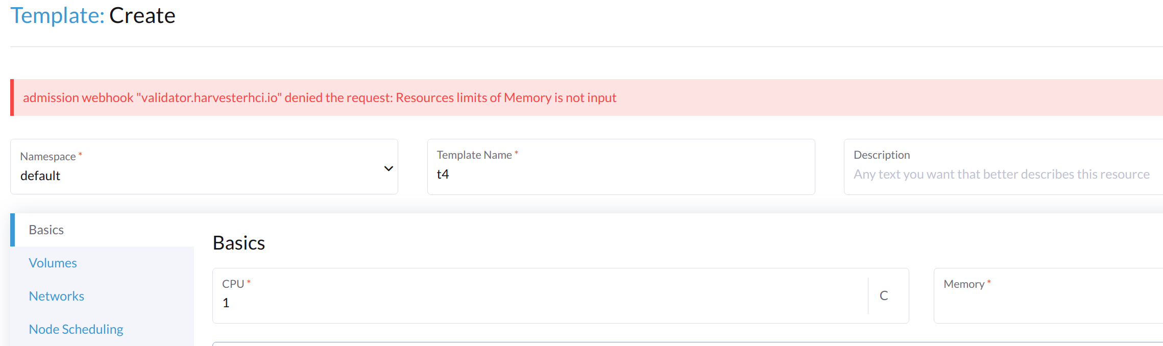Click the Create page title
The height and width of the screenshot is (346, 1163).
(x=142, y=15)
